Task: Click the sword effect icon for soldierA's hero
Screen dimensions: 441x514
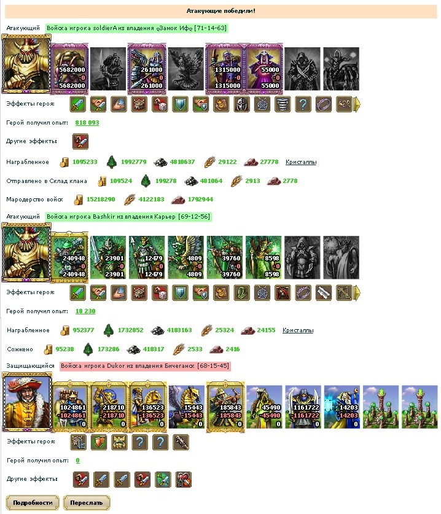Action: [x=78, y=104]
